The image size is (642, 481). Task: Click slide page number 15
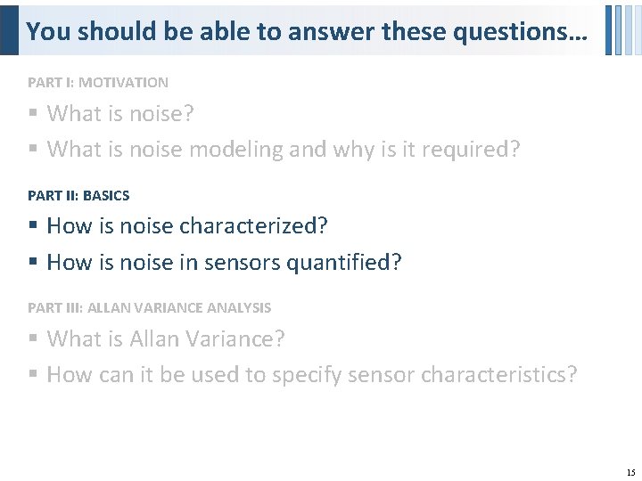pos(630,472)
